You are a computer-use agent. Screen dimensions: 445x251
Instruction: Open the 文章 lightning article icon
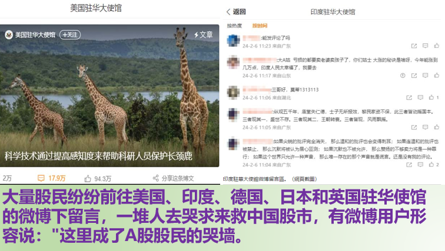click(x=203, y=35)
